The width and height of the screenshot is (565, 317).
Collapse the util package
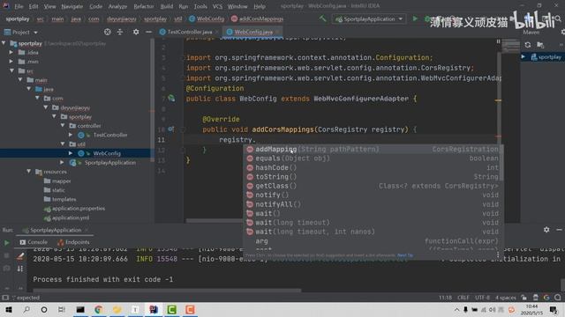63,144
